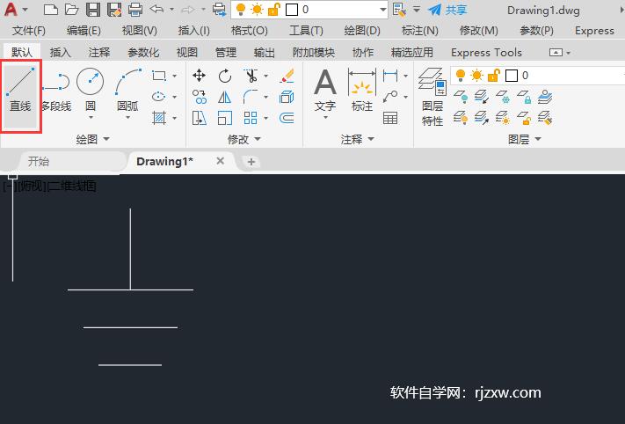Click the Match Layer icon
Image resolution: width=625 pixels, height=424 pixels.
[x=545, y=118]
